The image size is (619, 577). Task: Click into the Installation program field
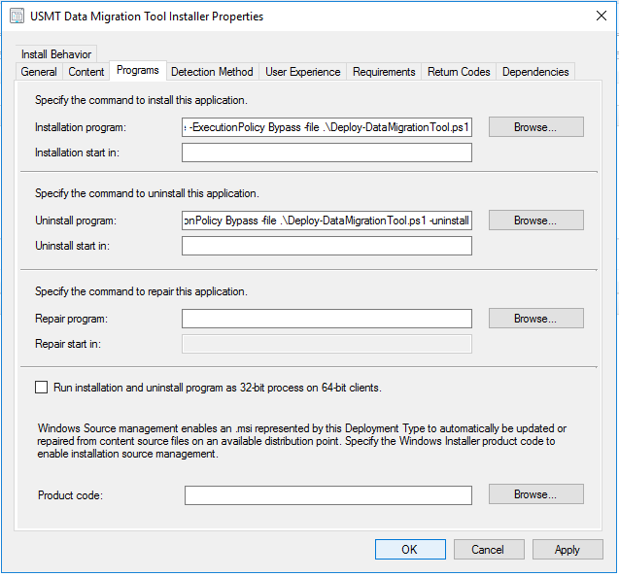tap(327, 127)
